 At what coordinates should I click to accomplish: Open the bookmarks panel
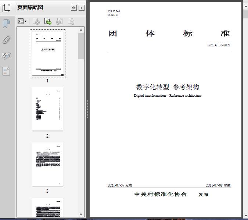(6, 24)
